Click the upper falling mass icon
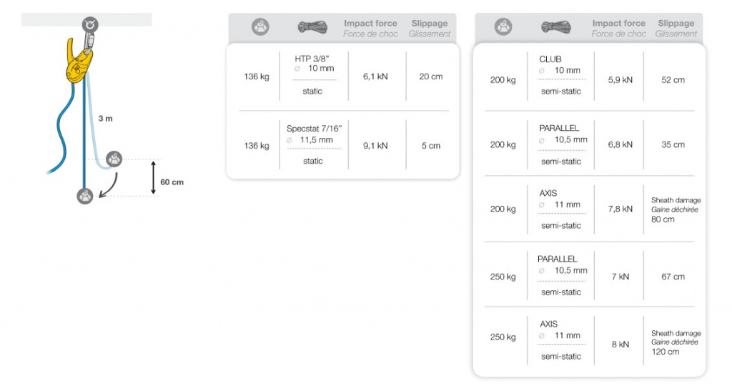732x391 pixels. pyautogui.click(x=114, y=159)
